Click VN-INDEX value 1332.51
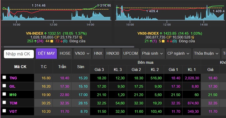Screen dimensions: 226x118 [x=54, y=33]
